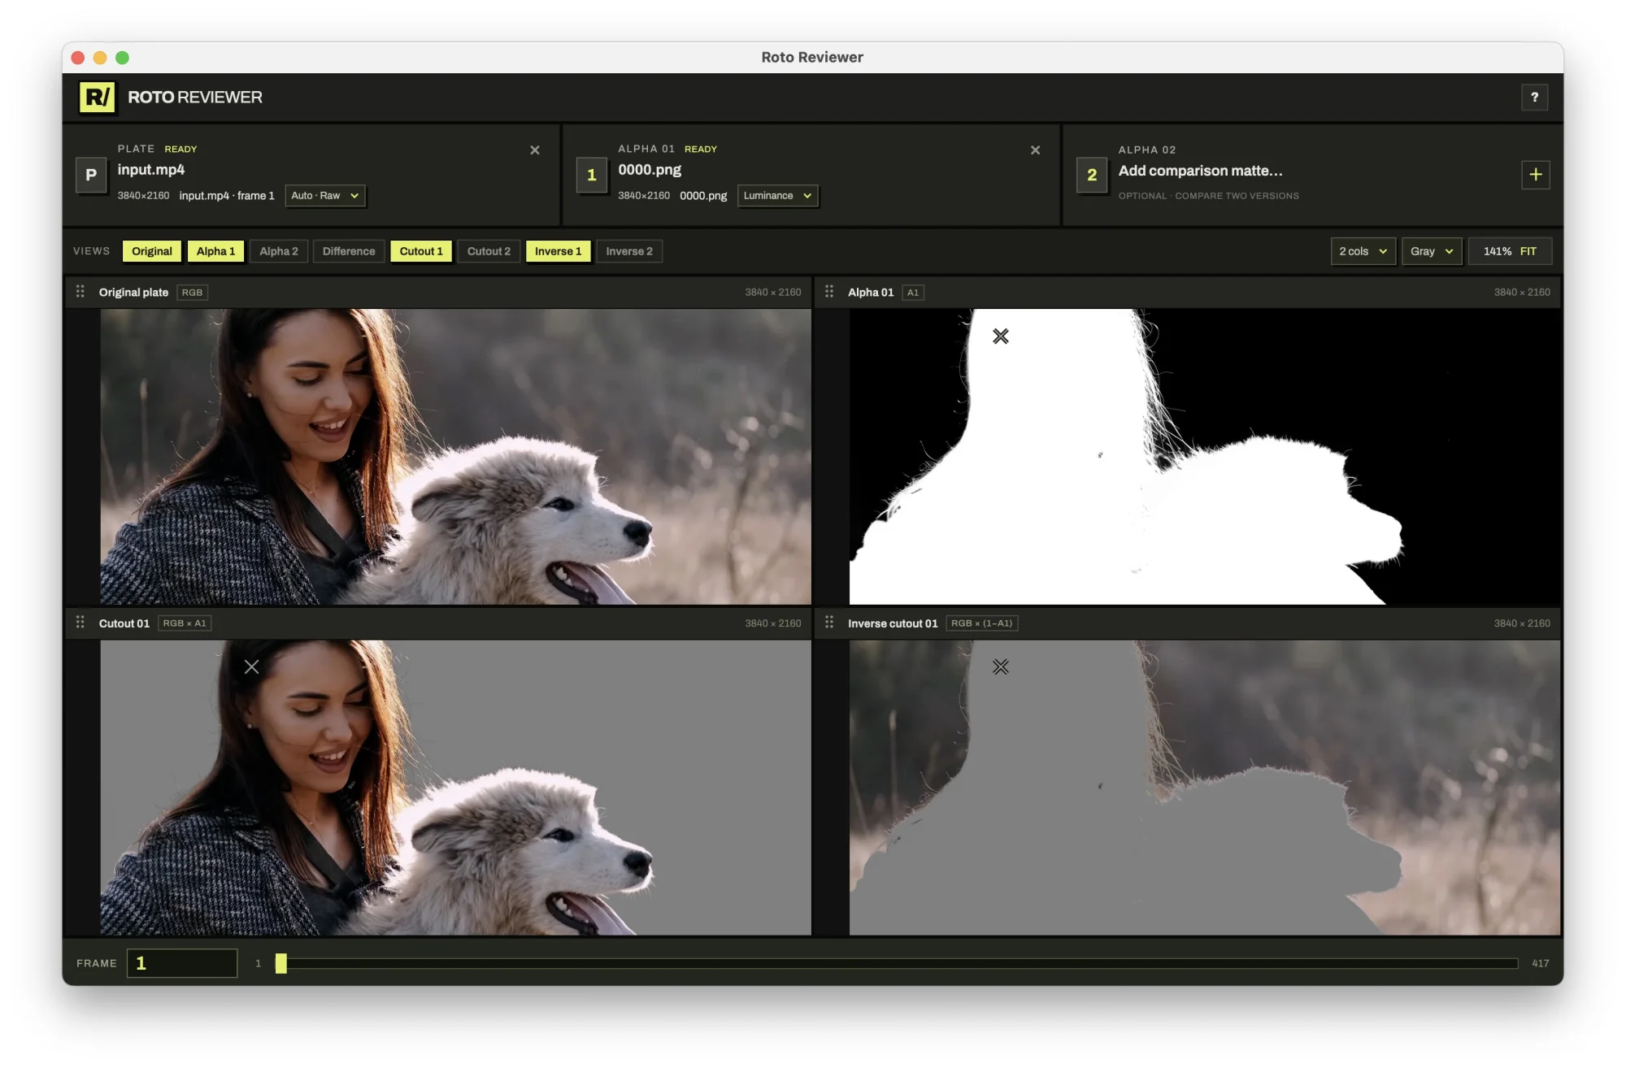The image size is (1626, 1068).
Task: Grab the Alpha 01 panel drag handle
Action: pos(829,292)
